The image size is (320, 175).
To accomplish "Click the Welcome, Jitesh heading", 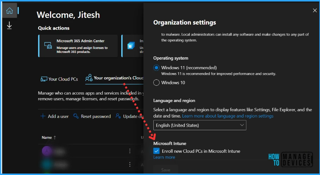I will point(68,15).
